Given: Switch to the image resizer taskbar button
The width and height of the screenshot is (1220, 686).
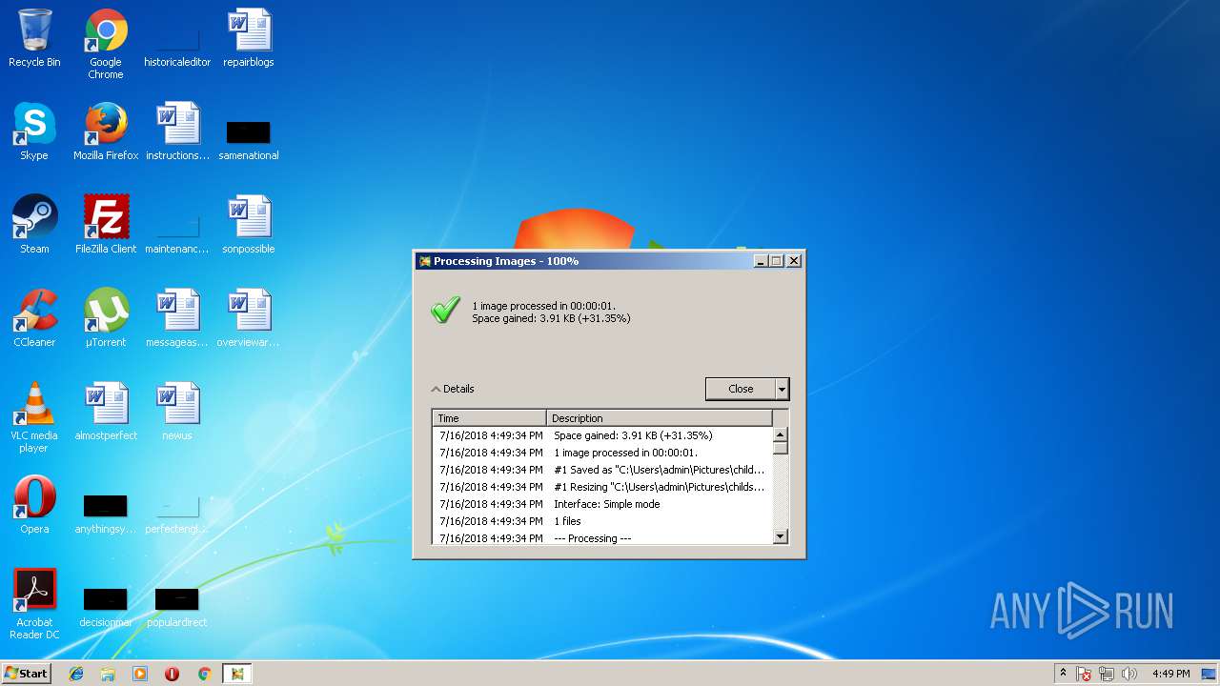Looking at the screenshot, I should [237, 674].
